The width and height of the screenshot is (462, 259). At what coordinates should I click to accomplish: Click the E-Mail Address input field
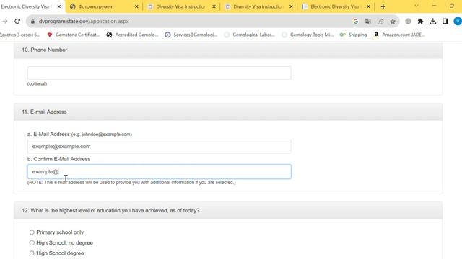tap(159, 146)
